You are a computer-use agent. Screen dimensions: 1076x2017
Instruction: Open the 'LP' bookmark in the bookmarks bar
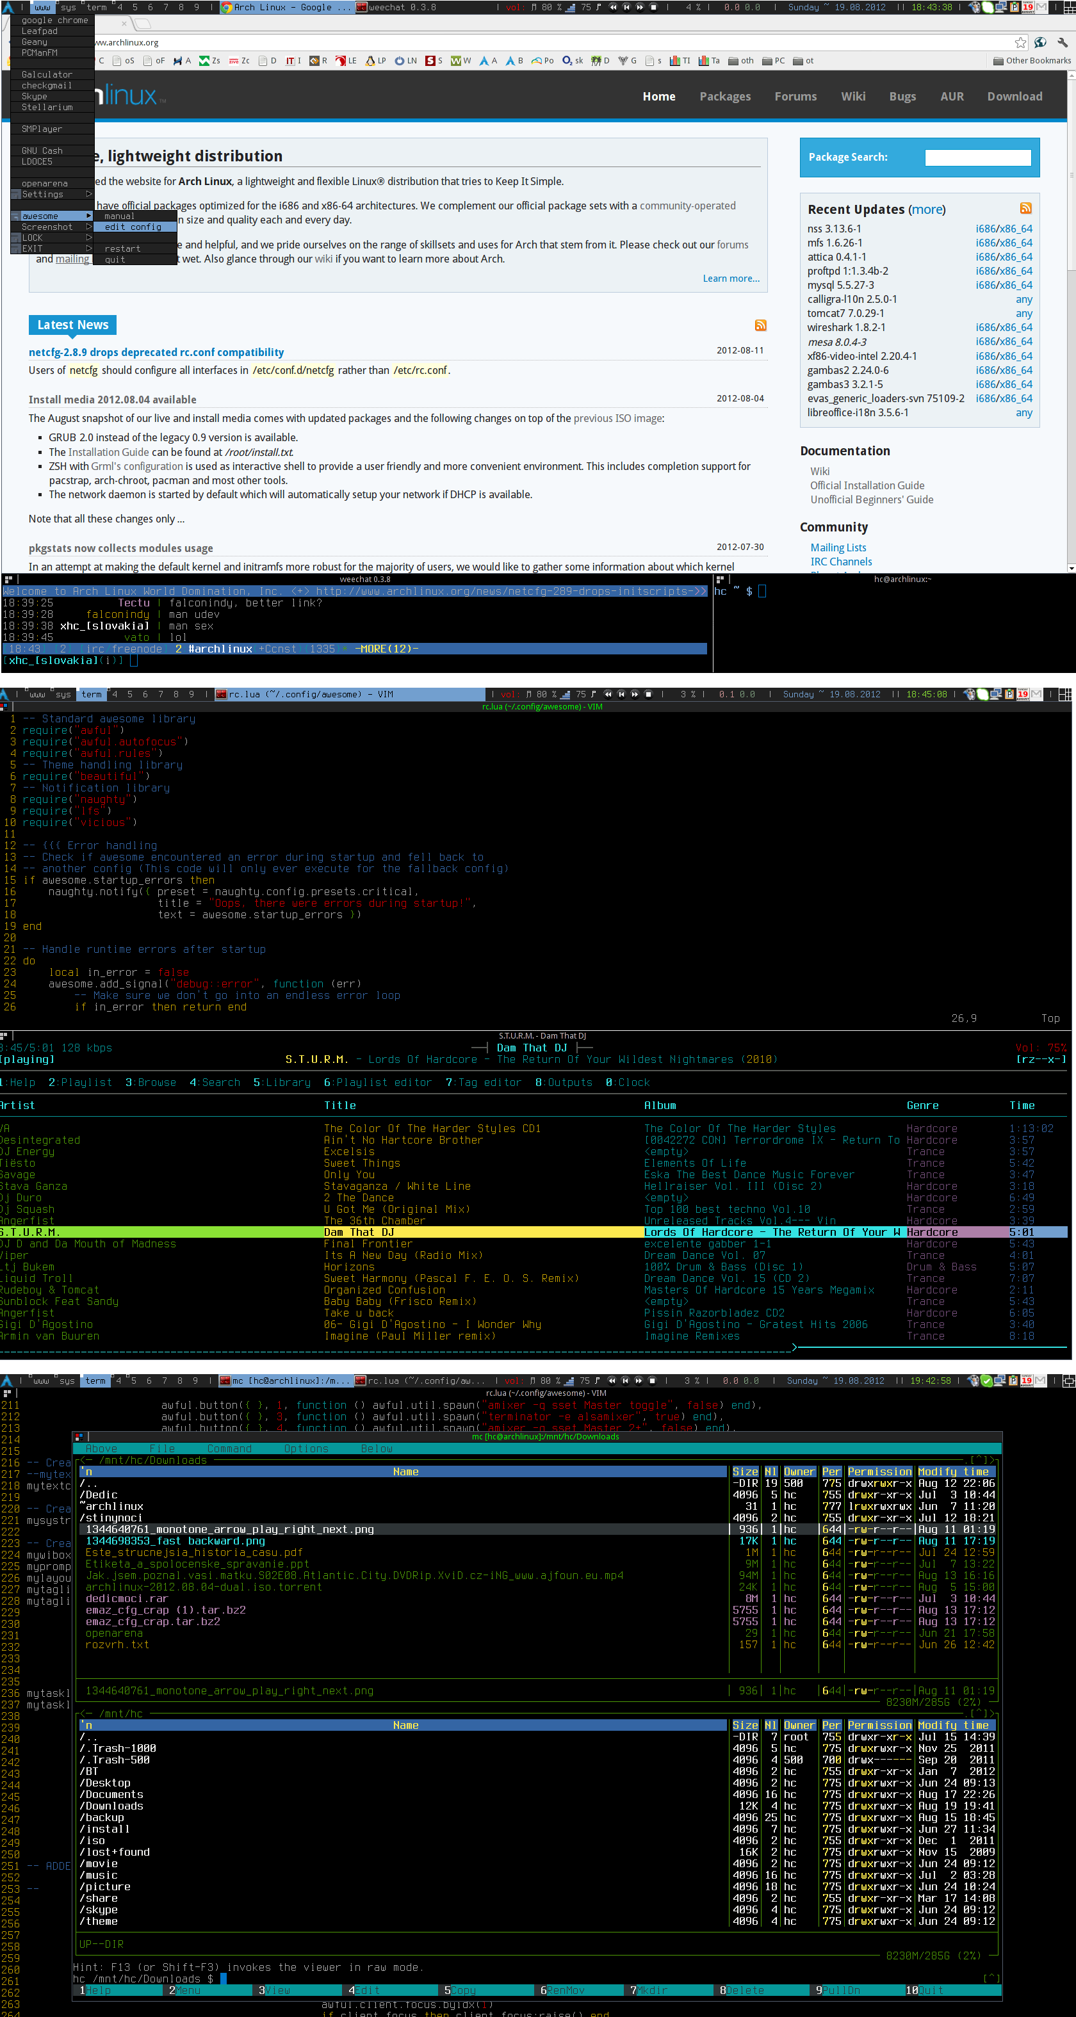tap(376, 60)
